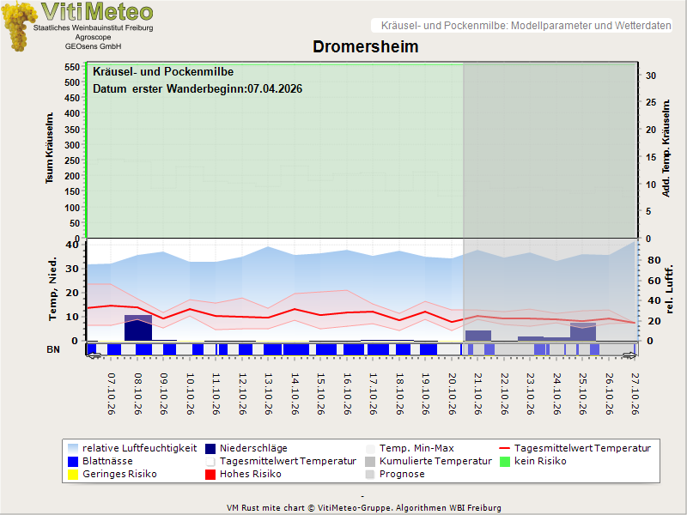687x515 pixels.
Task: Click the date label 23.10.26
Action: (x=531, y=394)
